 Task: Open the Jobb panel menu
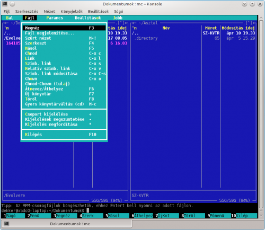click(x=118, y=18)
